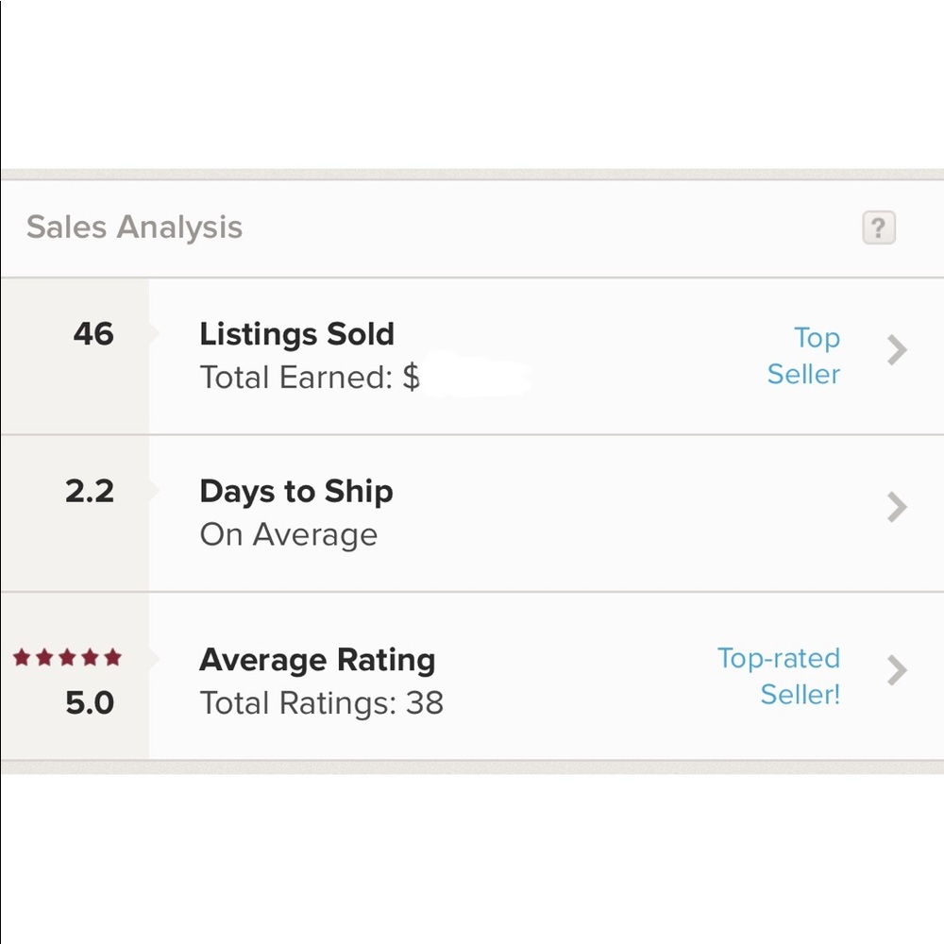The width and height of the screenshot is (944, 944).
Task: Click the Listings Sold row label
Action: pos(296,334)
